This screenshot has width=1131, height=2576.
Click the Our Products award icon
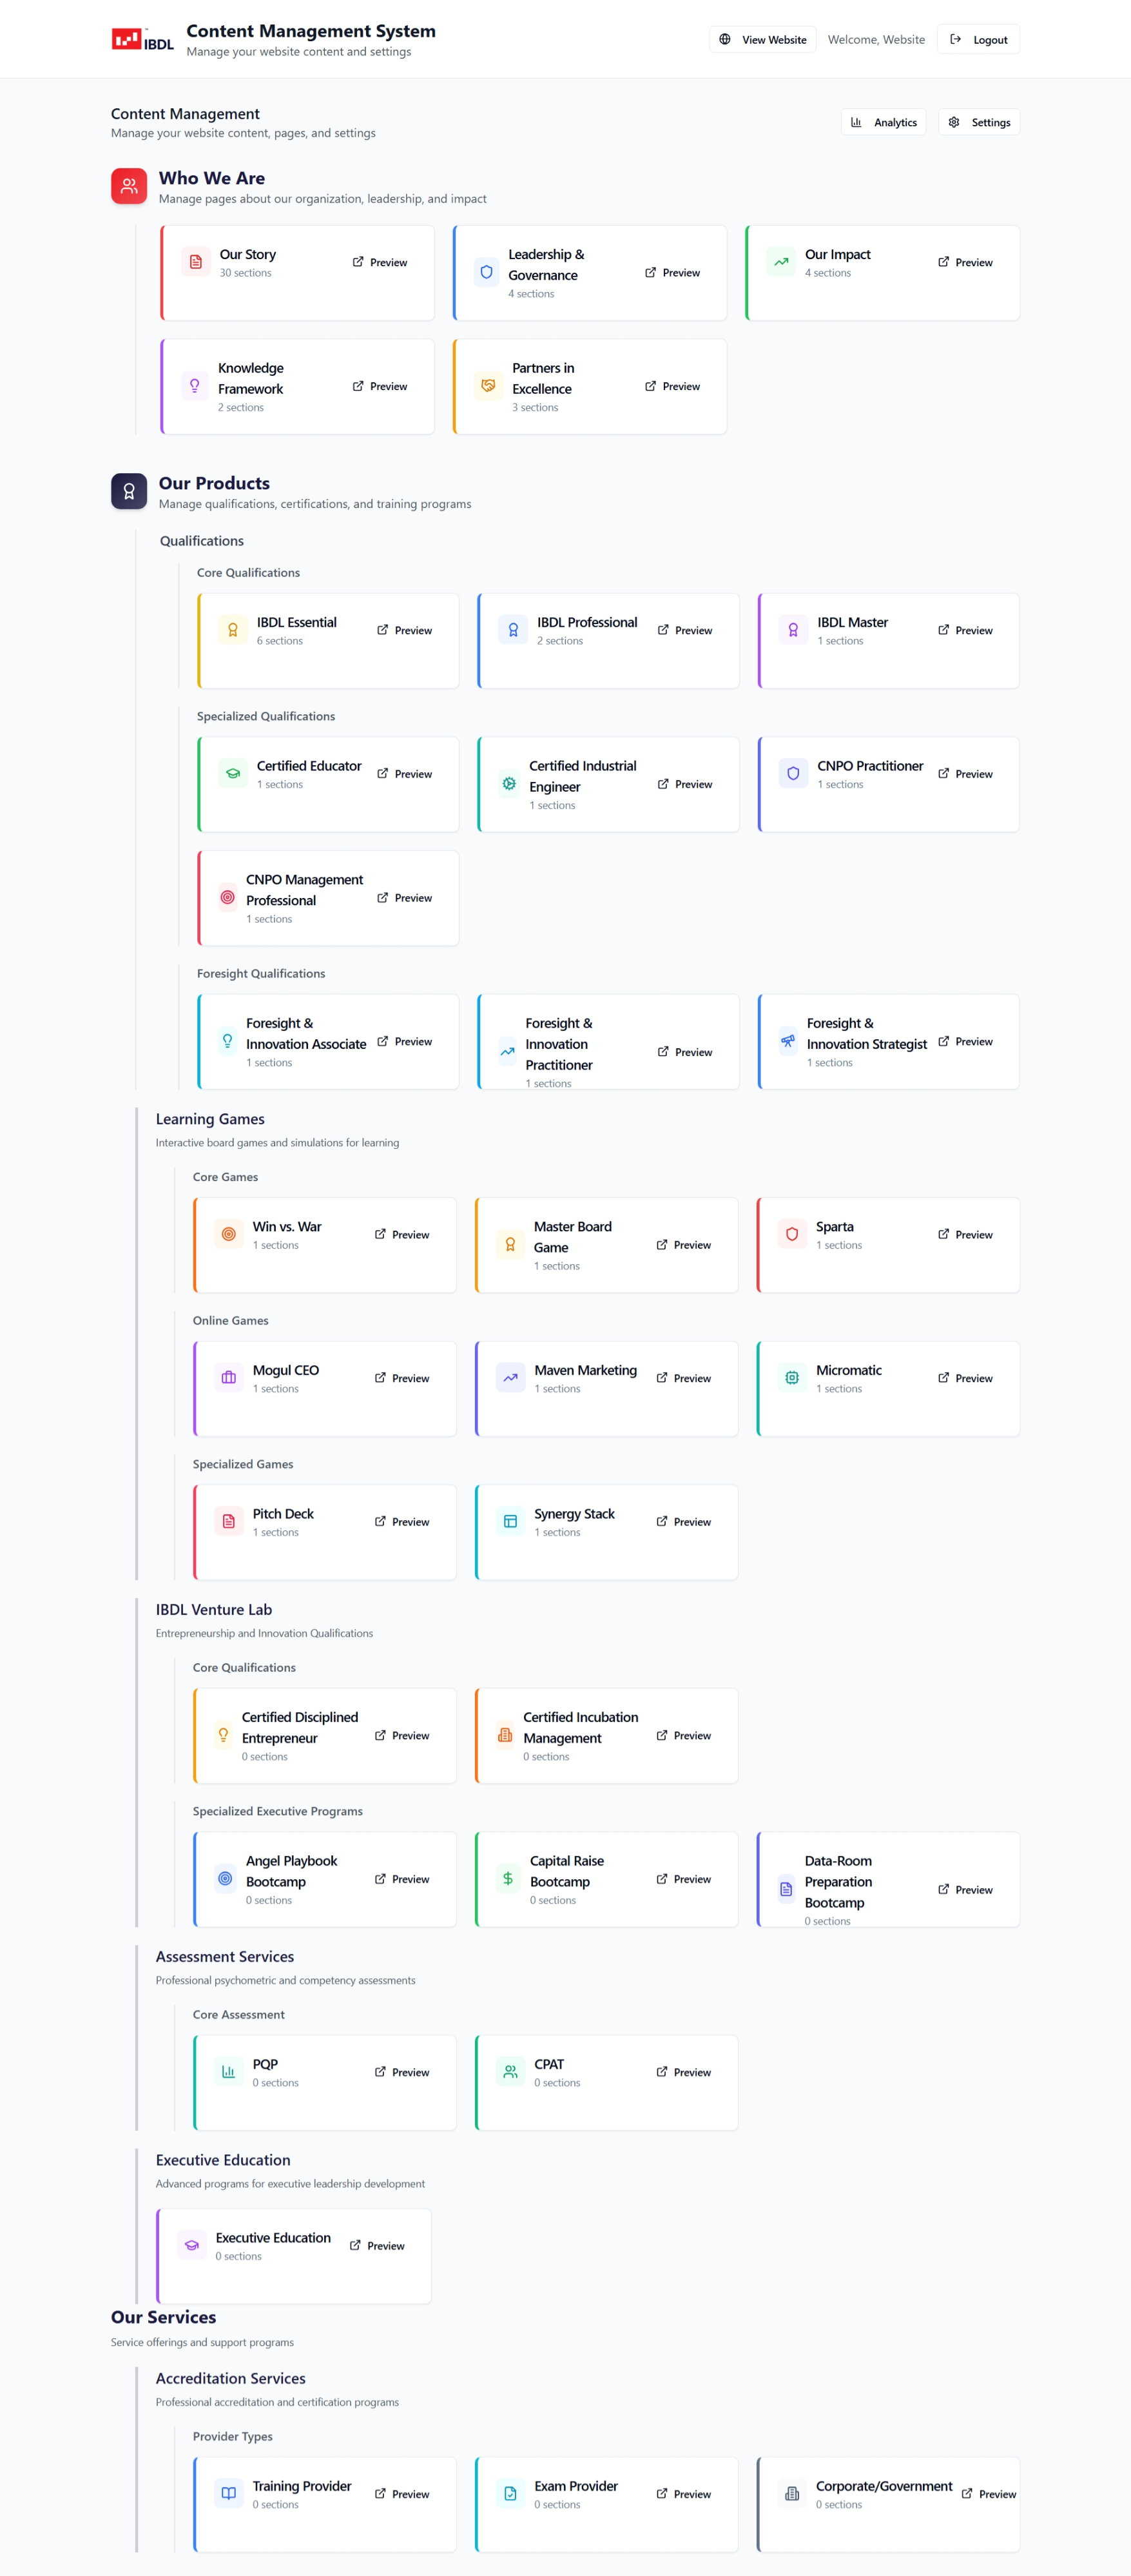point(129,491)
